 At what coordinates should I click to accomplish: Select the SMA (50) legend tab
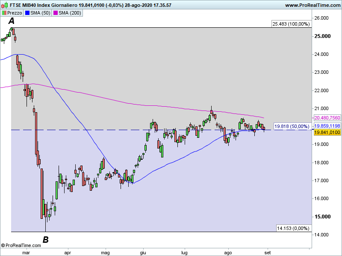coord(38,13)
